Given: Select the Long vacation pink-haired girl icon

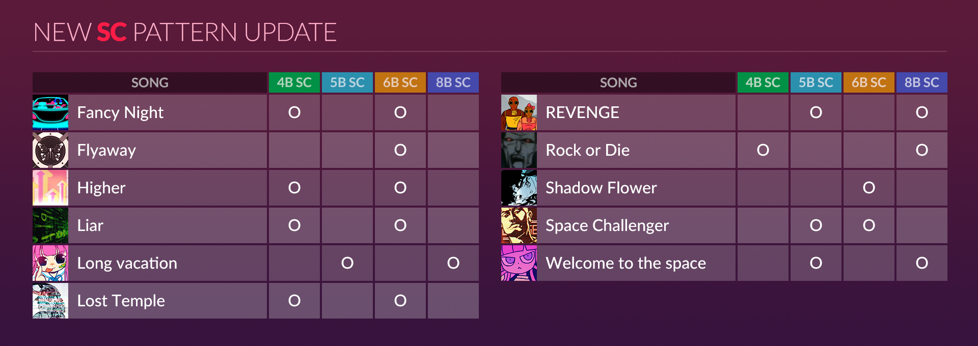Looking at the screenshot, I should [x=50, y=263].
